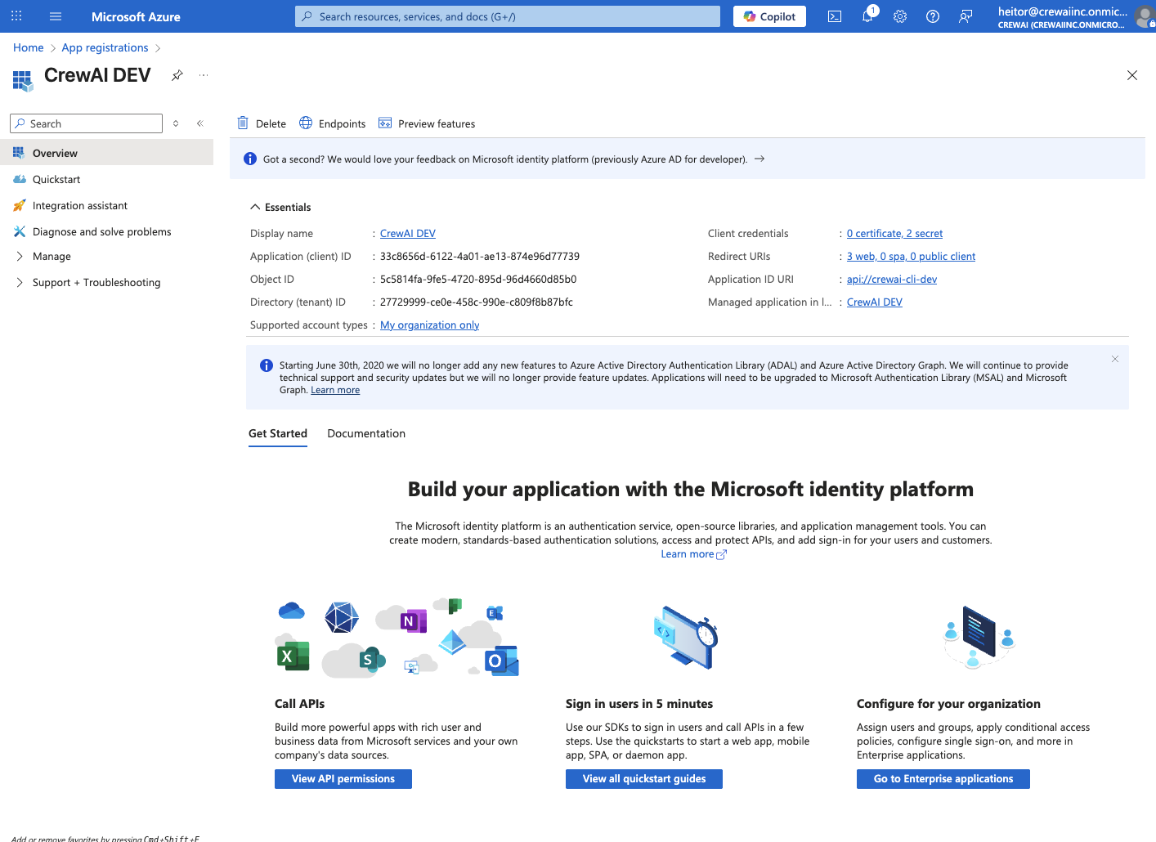Launch Copilot from the top bar
Screen dimensions: 1156x842
click(x=768, y=16)
